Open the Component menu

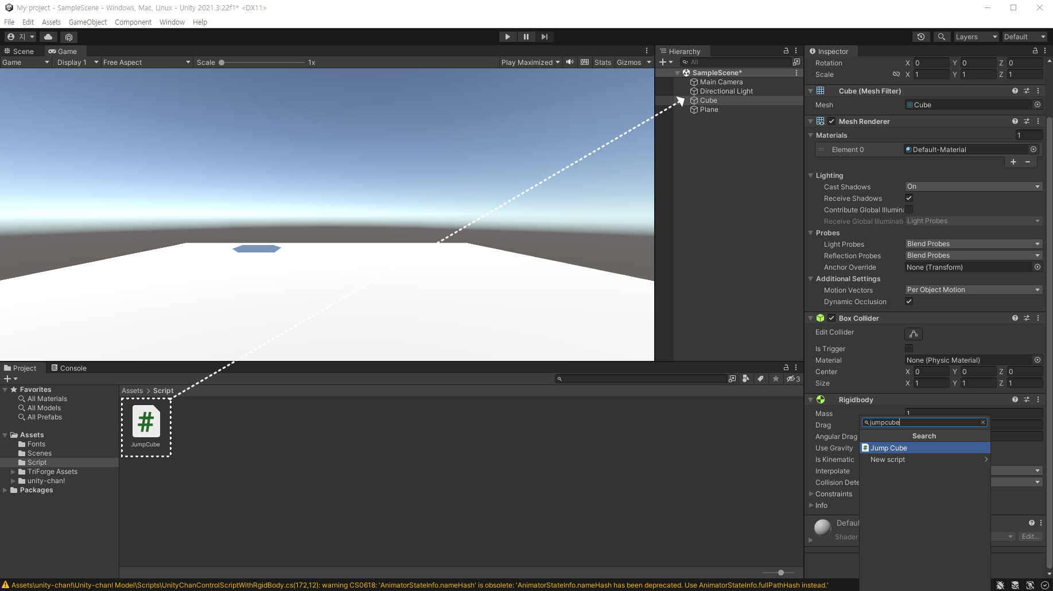click(133, 22)
